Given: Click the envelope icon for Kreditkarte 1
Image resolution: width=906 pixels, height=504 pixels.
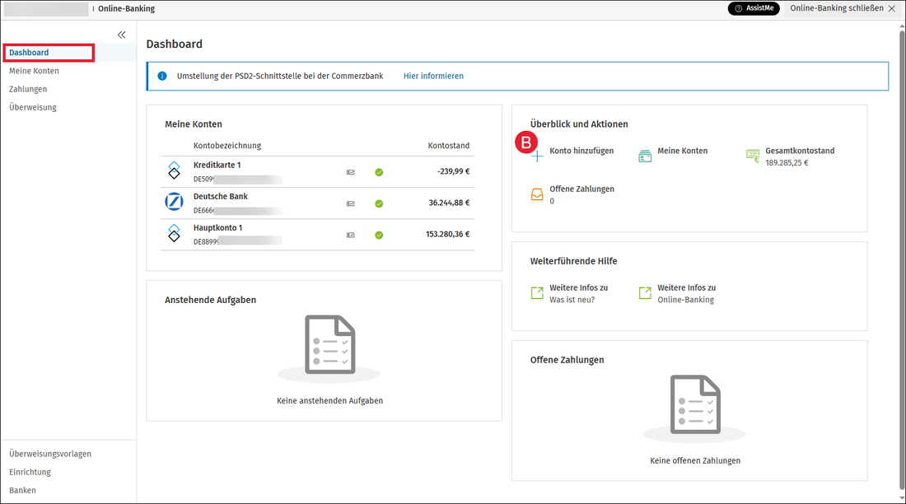Looking at the screenshot, I should (x=351, y=172).
